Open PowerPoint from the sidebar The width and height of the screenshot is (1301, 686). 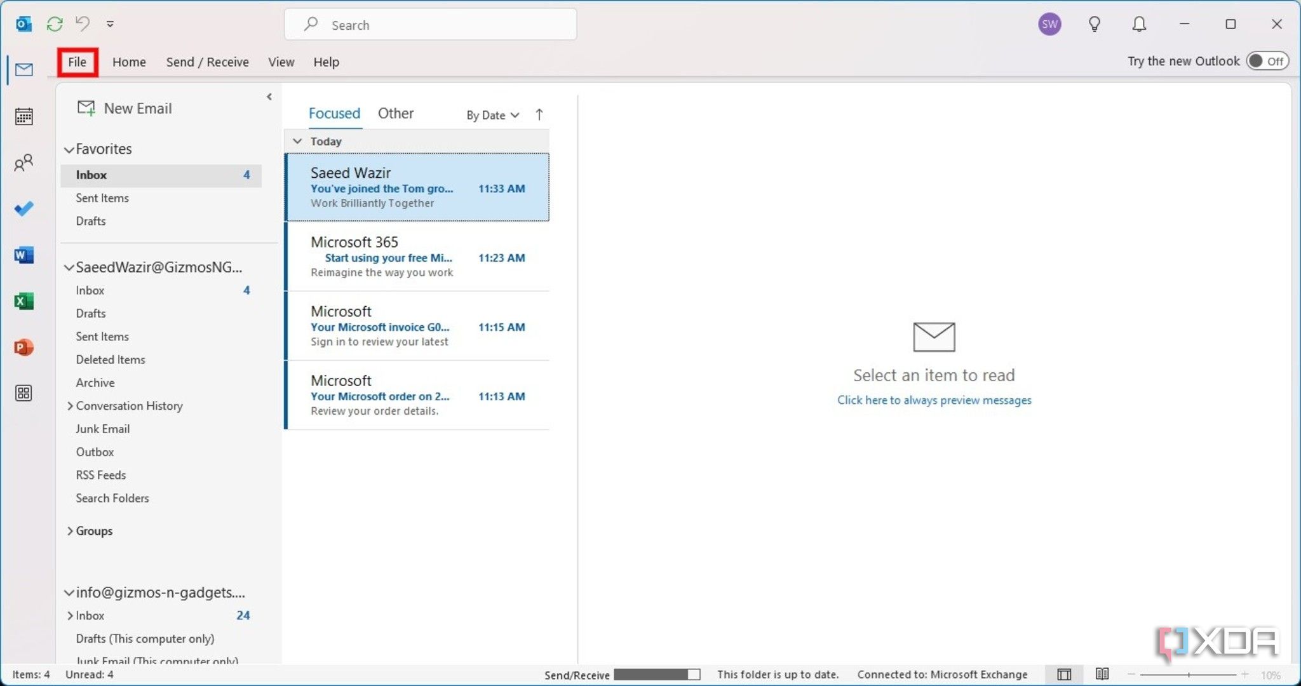[x=24, y=347]
